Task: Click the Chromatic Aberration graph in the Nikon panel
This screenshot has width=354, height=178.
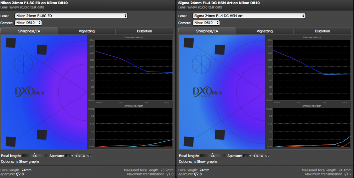Action: 134,128
